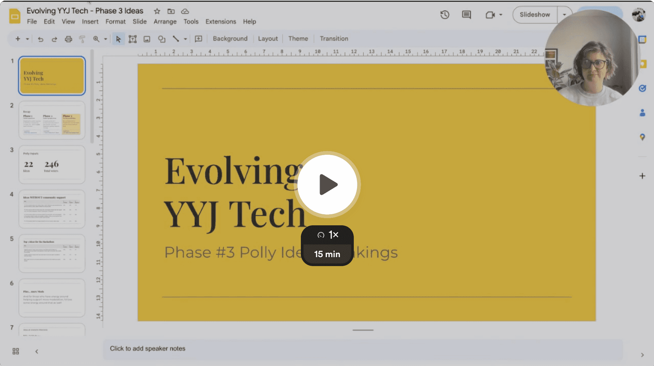Open the comment history panel

(x=466, y=15)
